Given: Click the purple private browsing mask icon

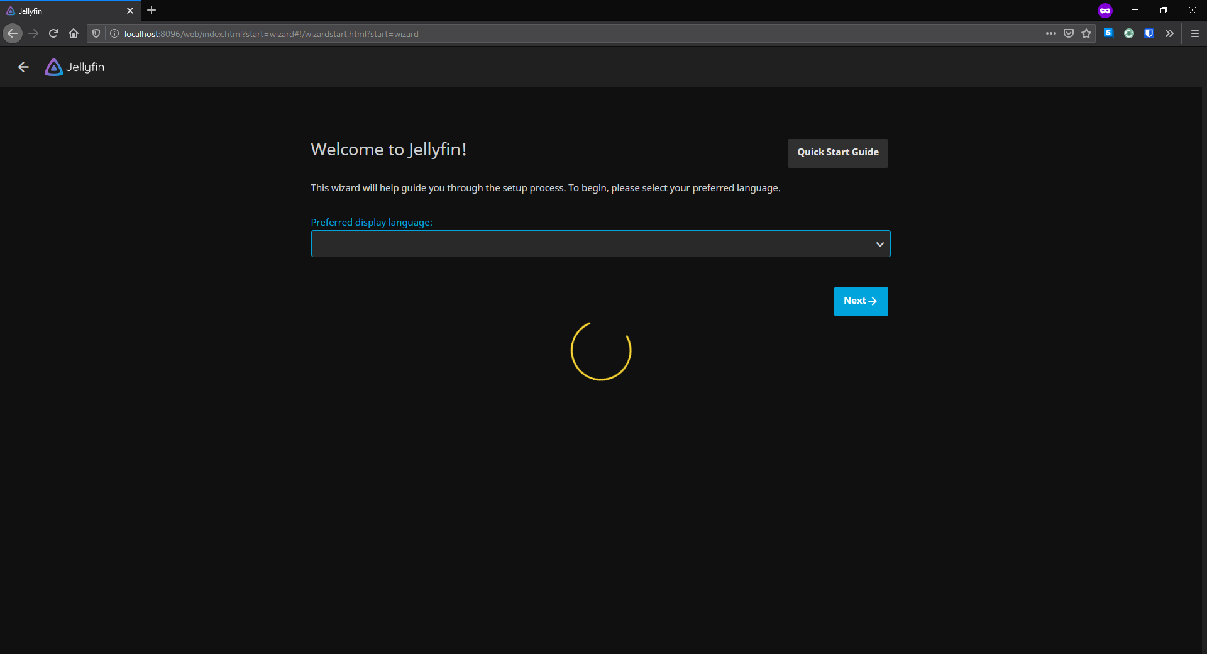Looking at the screenshot, I should pyautogui.click(x=1105, y=11).
